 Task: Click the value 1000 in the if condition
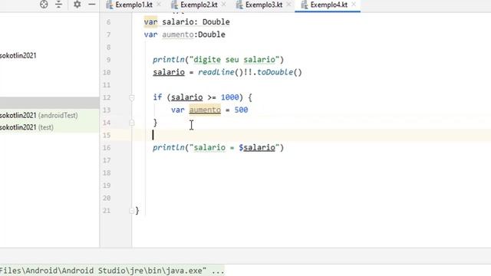pos(229,97)
